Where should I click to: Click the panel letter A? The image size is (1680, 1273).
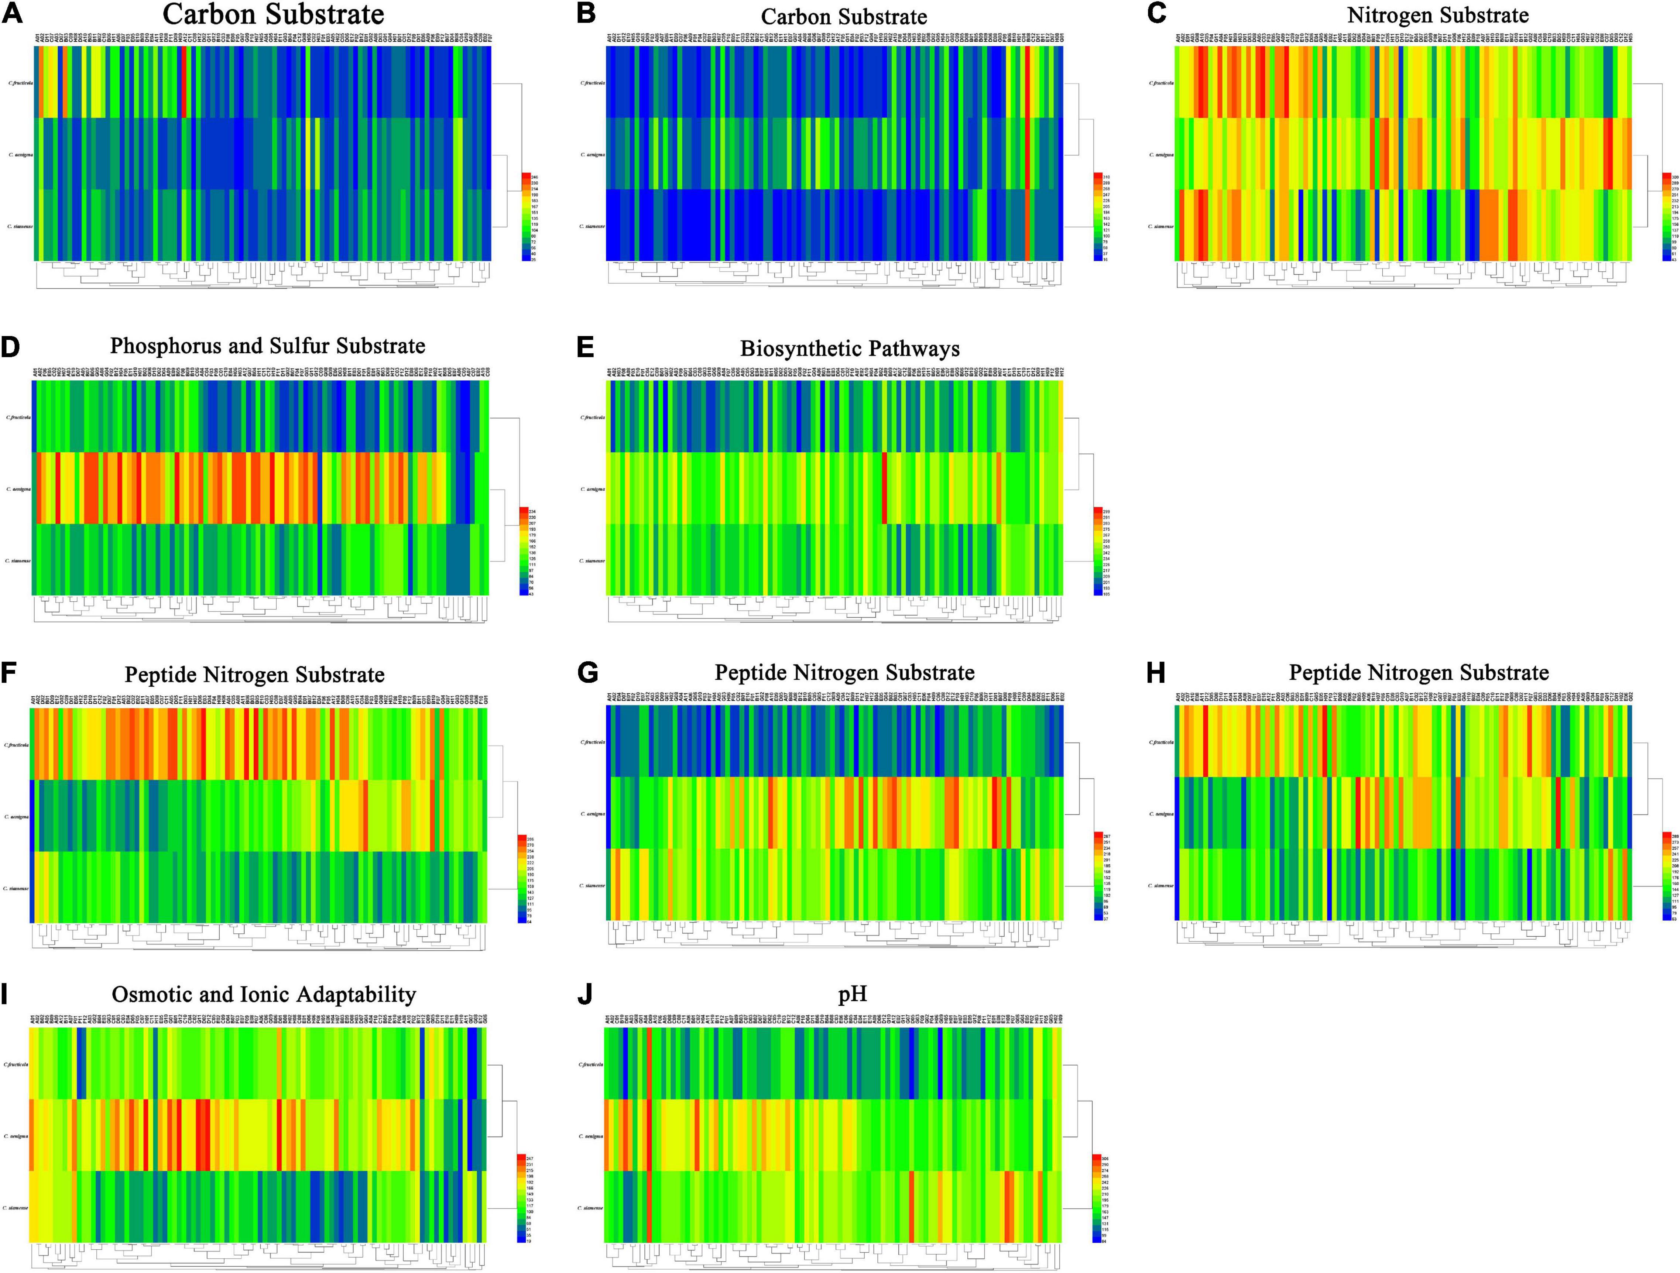[12, 13]
